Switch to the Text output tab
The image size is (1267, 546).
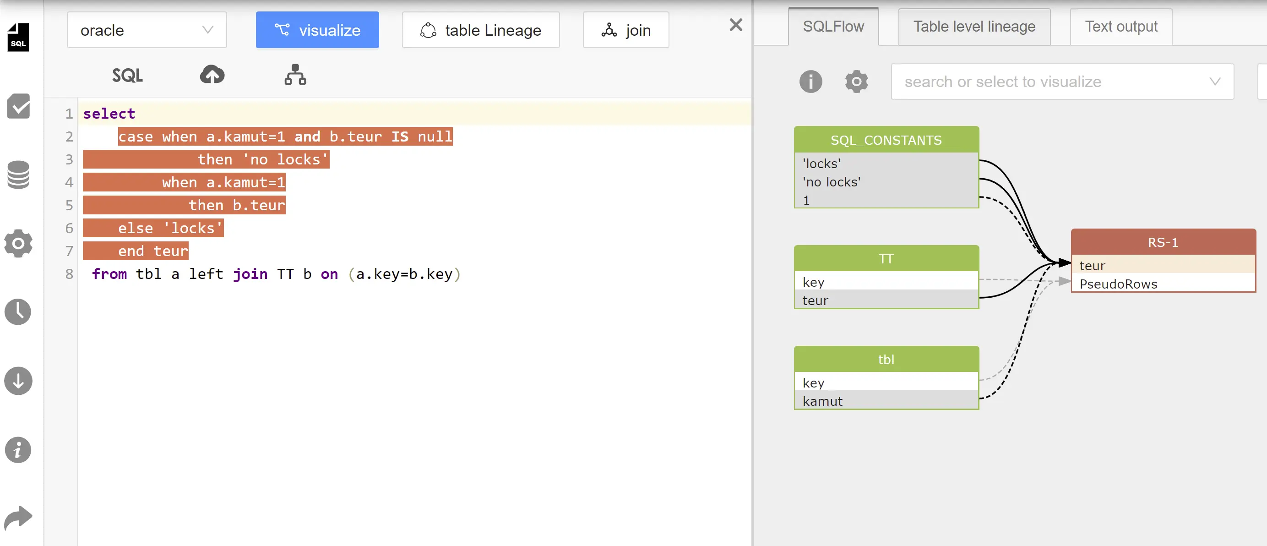coord(1121,27)
